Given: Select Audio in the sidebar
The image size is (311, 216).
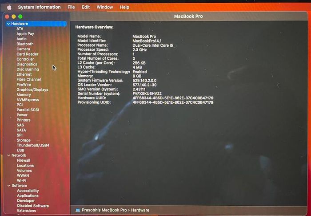Looking at the screenshot, I should click(21, 39).
